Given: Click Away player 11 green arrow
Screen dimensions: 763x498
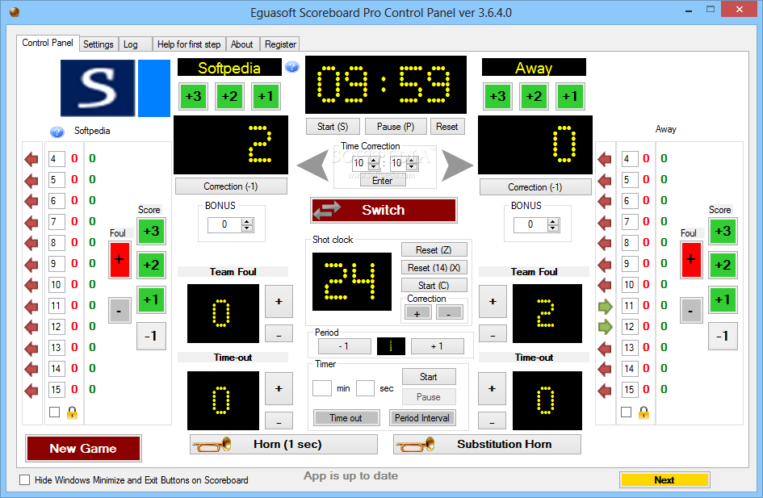Looking at the screenshot, I should (x=605, y=306).
